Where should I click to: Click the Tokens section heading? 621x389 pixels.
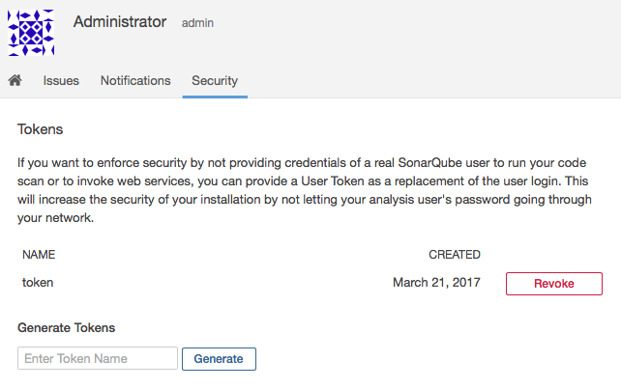pyautogui.click(x=40, y=129)
